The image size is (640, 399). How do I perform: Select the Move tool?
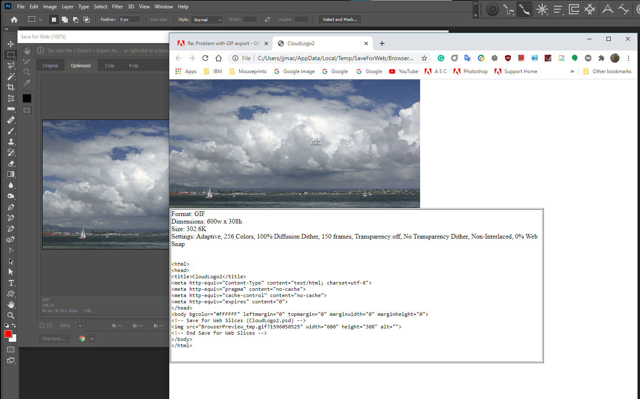(11, 43)
